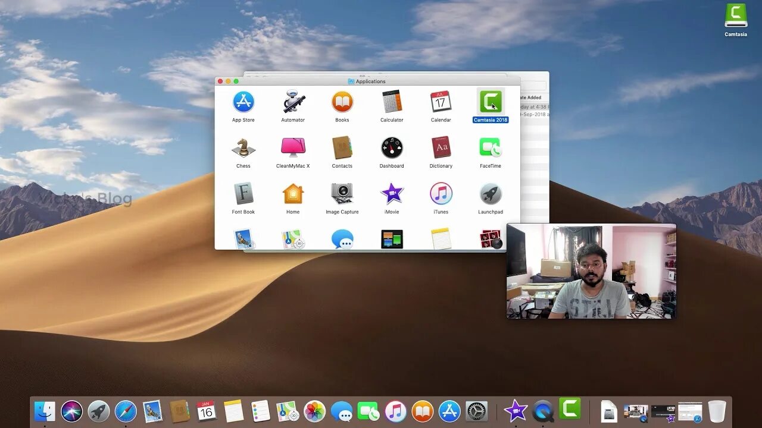Select App Store in Applications window

243,102
